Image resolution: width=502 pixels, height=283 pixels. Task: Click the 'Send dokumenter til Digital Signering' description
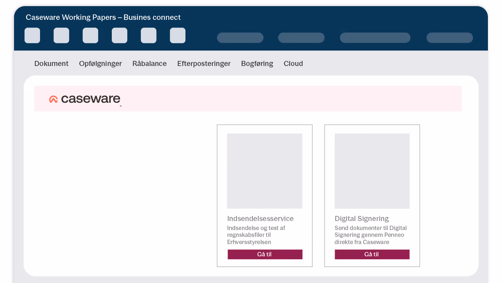click(x=370, y=235)
